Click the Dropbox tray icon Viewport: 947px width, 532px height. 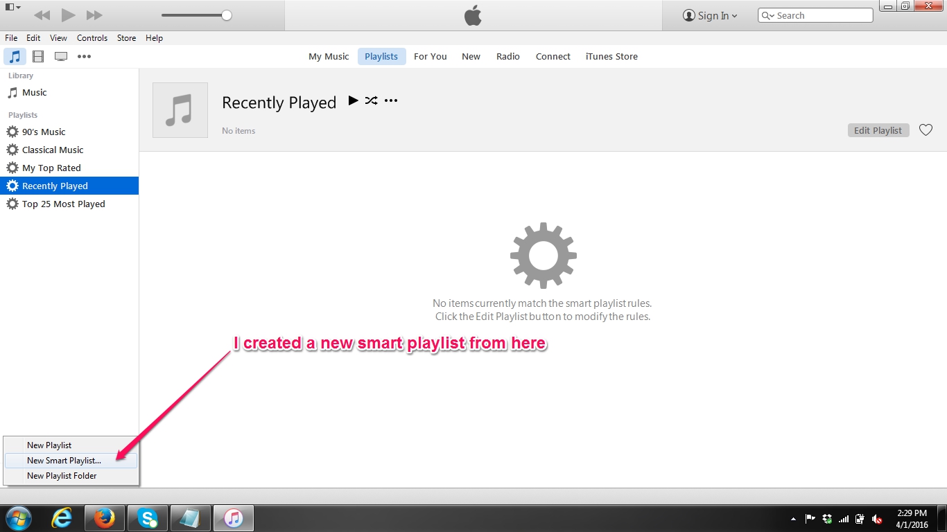[827, 519]
